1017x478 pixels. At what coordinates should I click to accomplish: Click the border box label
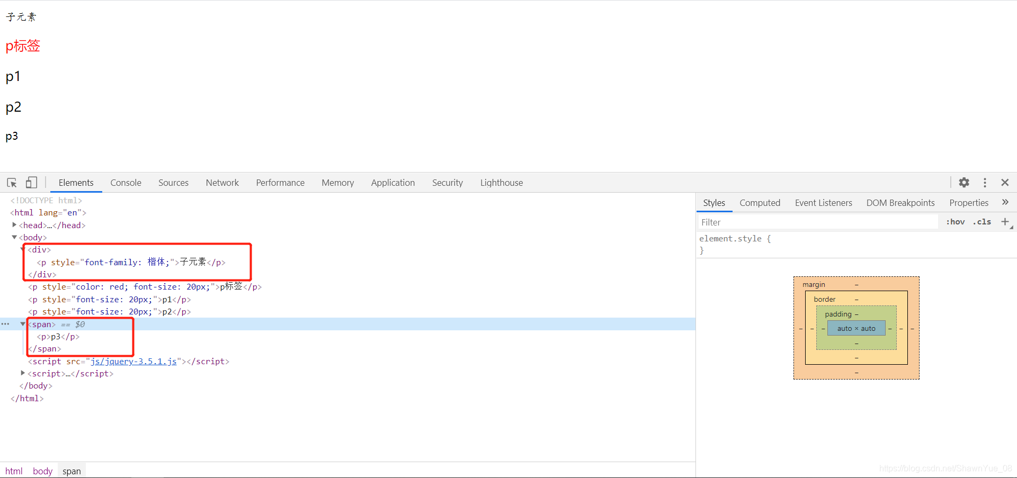tap(825, 299)
